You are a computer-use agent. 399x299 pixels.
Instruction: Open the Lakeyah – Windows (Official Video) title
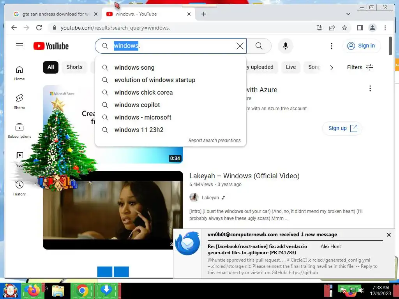244,176
